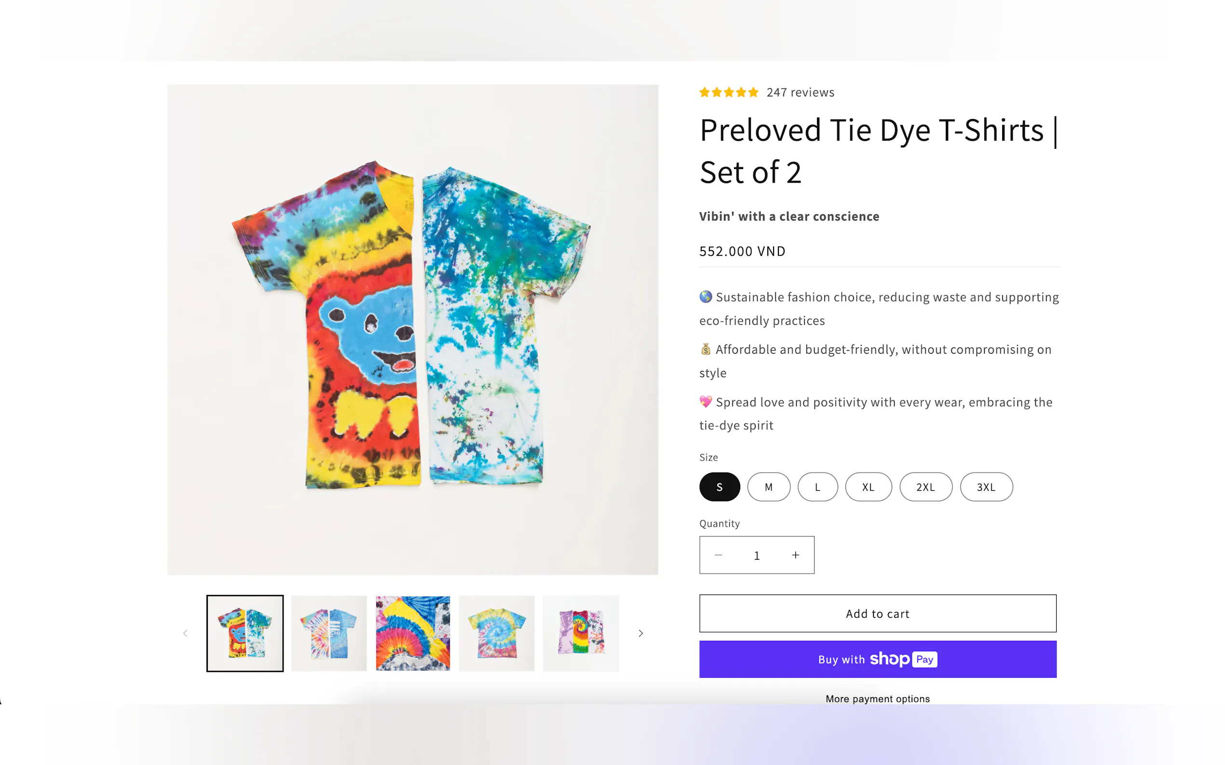Image resolution: width=1225 pixels, height=765 pixels.
Task: Click the quantity number field
Action: click(757, 555)
